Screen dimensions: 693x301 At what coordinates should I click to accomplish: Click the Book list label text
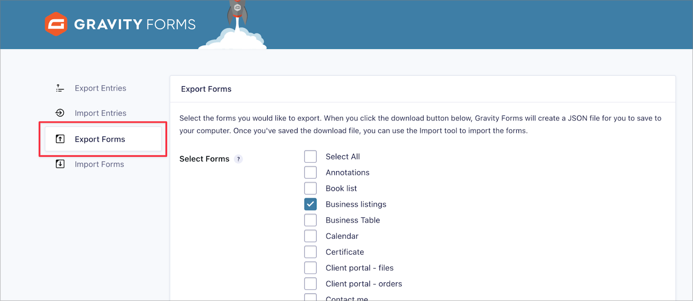[x=341, y=188]
